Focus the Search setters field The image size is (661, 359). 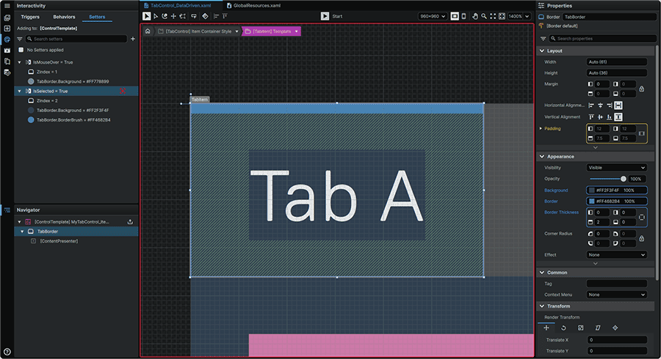pos(76,39)
